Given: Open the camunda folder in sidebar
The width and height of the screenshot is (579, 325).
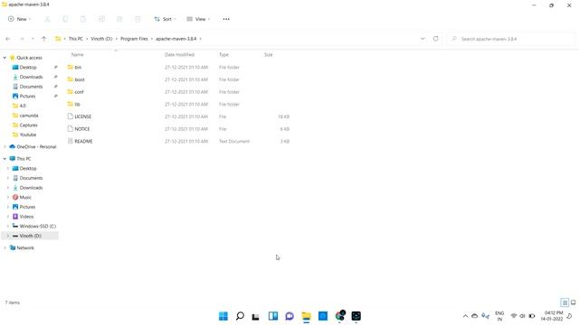Looking at the screenshot, I should [29, 116].
